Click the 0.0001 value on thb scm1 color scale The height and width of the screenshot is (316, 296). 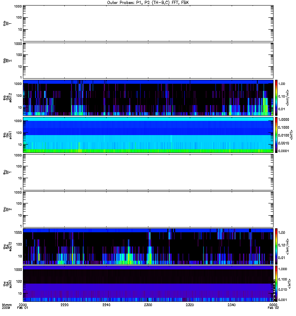click(x=283, y=151)
